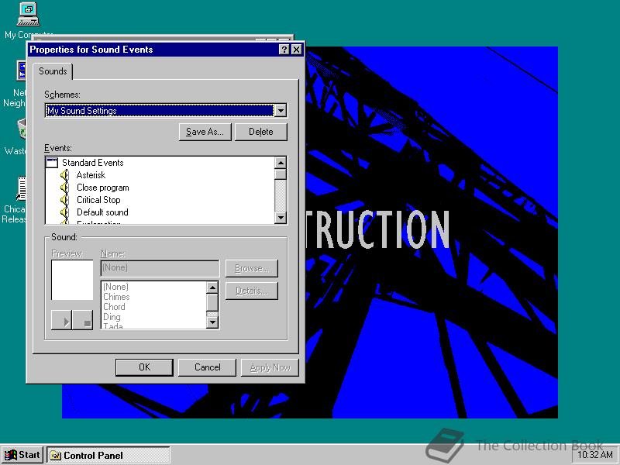Confirm with the OK button
The width and height of the screenshot is (620, 465).
click(x=144, y=367)
